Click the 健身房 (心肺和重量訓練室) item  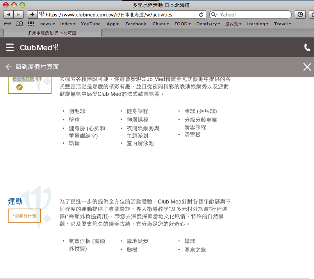coord(87,132)
